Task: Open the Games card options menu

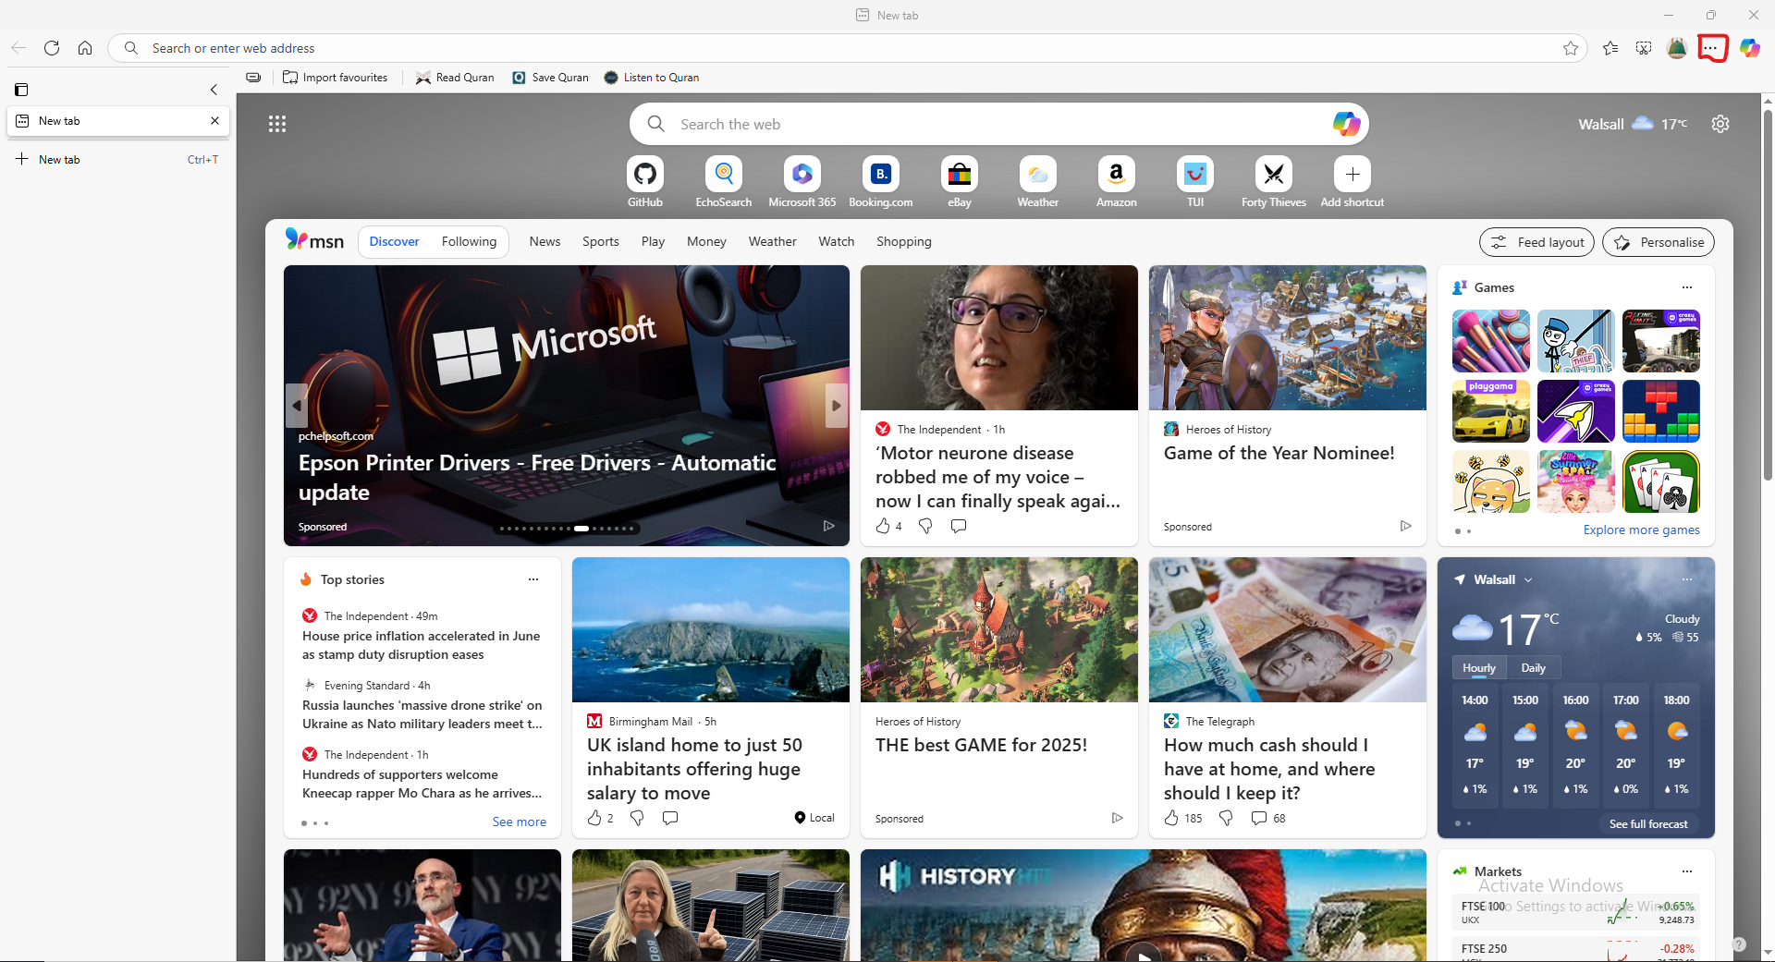Action: pos(1686,287)
